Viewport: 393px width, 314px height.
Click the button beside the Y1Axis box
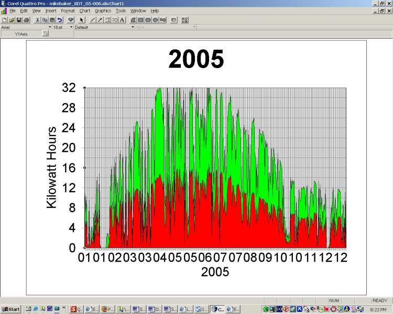click(46, 33)
